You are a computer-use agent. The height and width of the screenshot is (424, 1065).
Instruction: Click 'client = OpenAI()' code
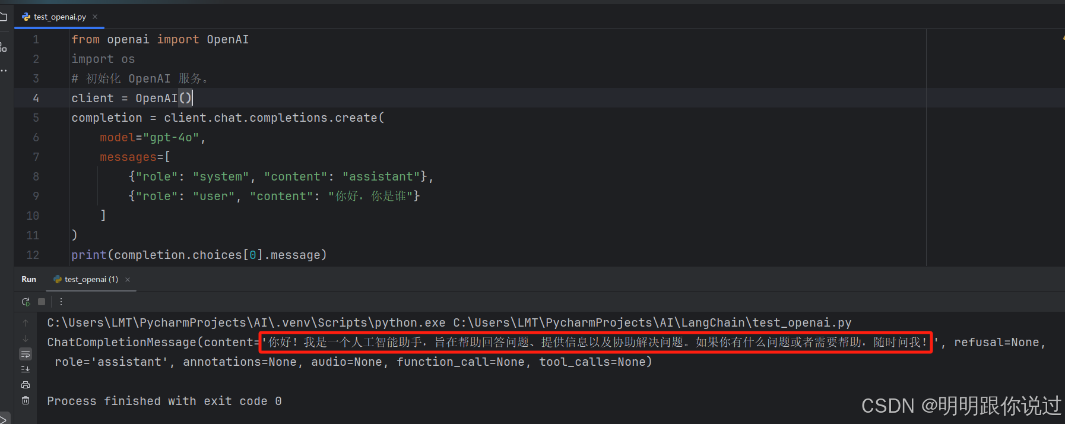click(132, 98)
